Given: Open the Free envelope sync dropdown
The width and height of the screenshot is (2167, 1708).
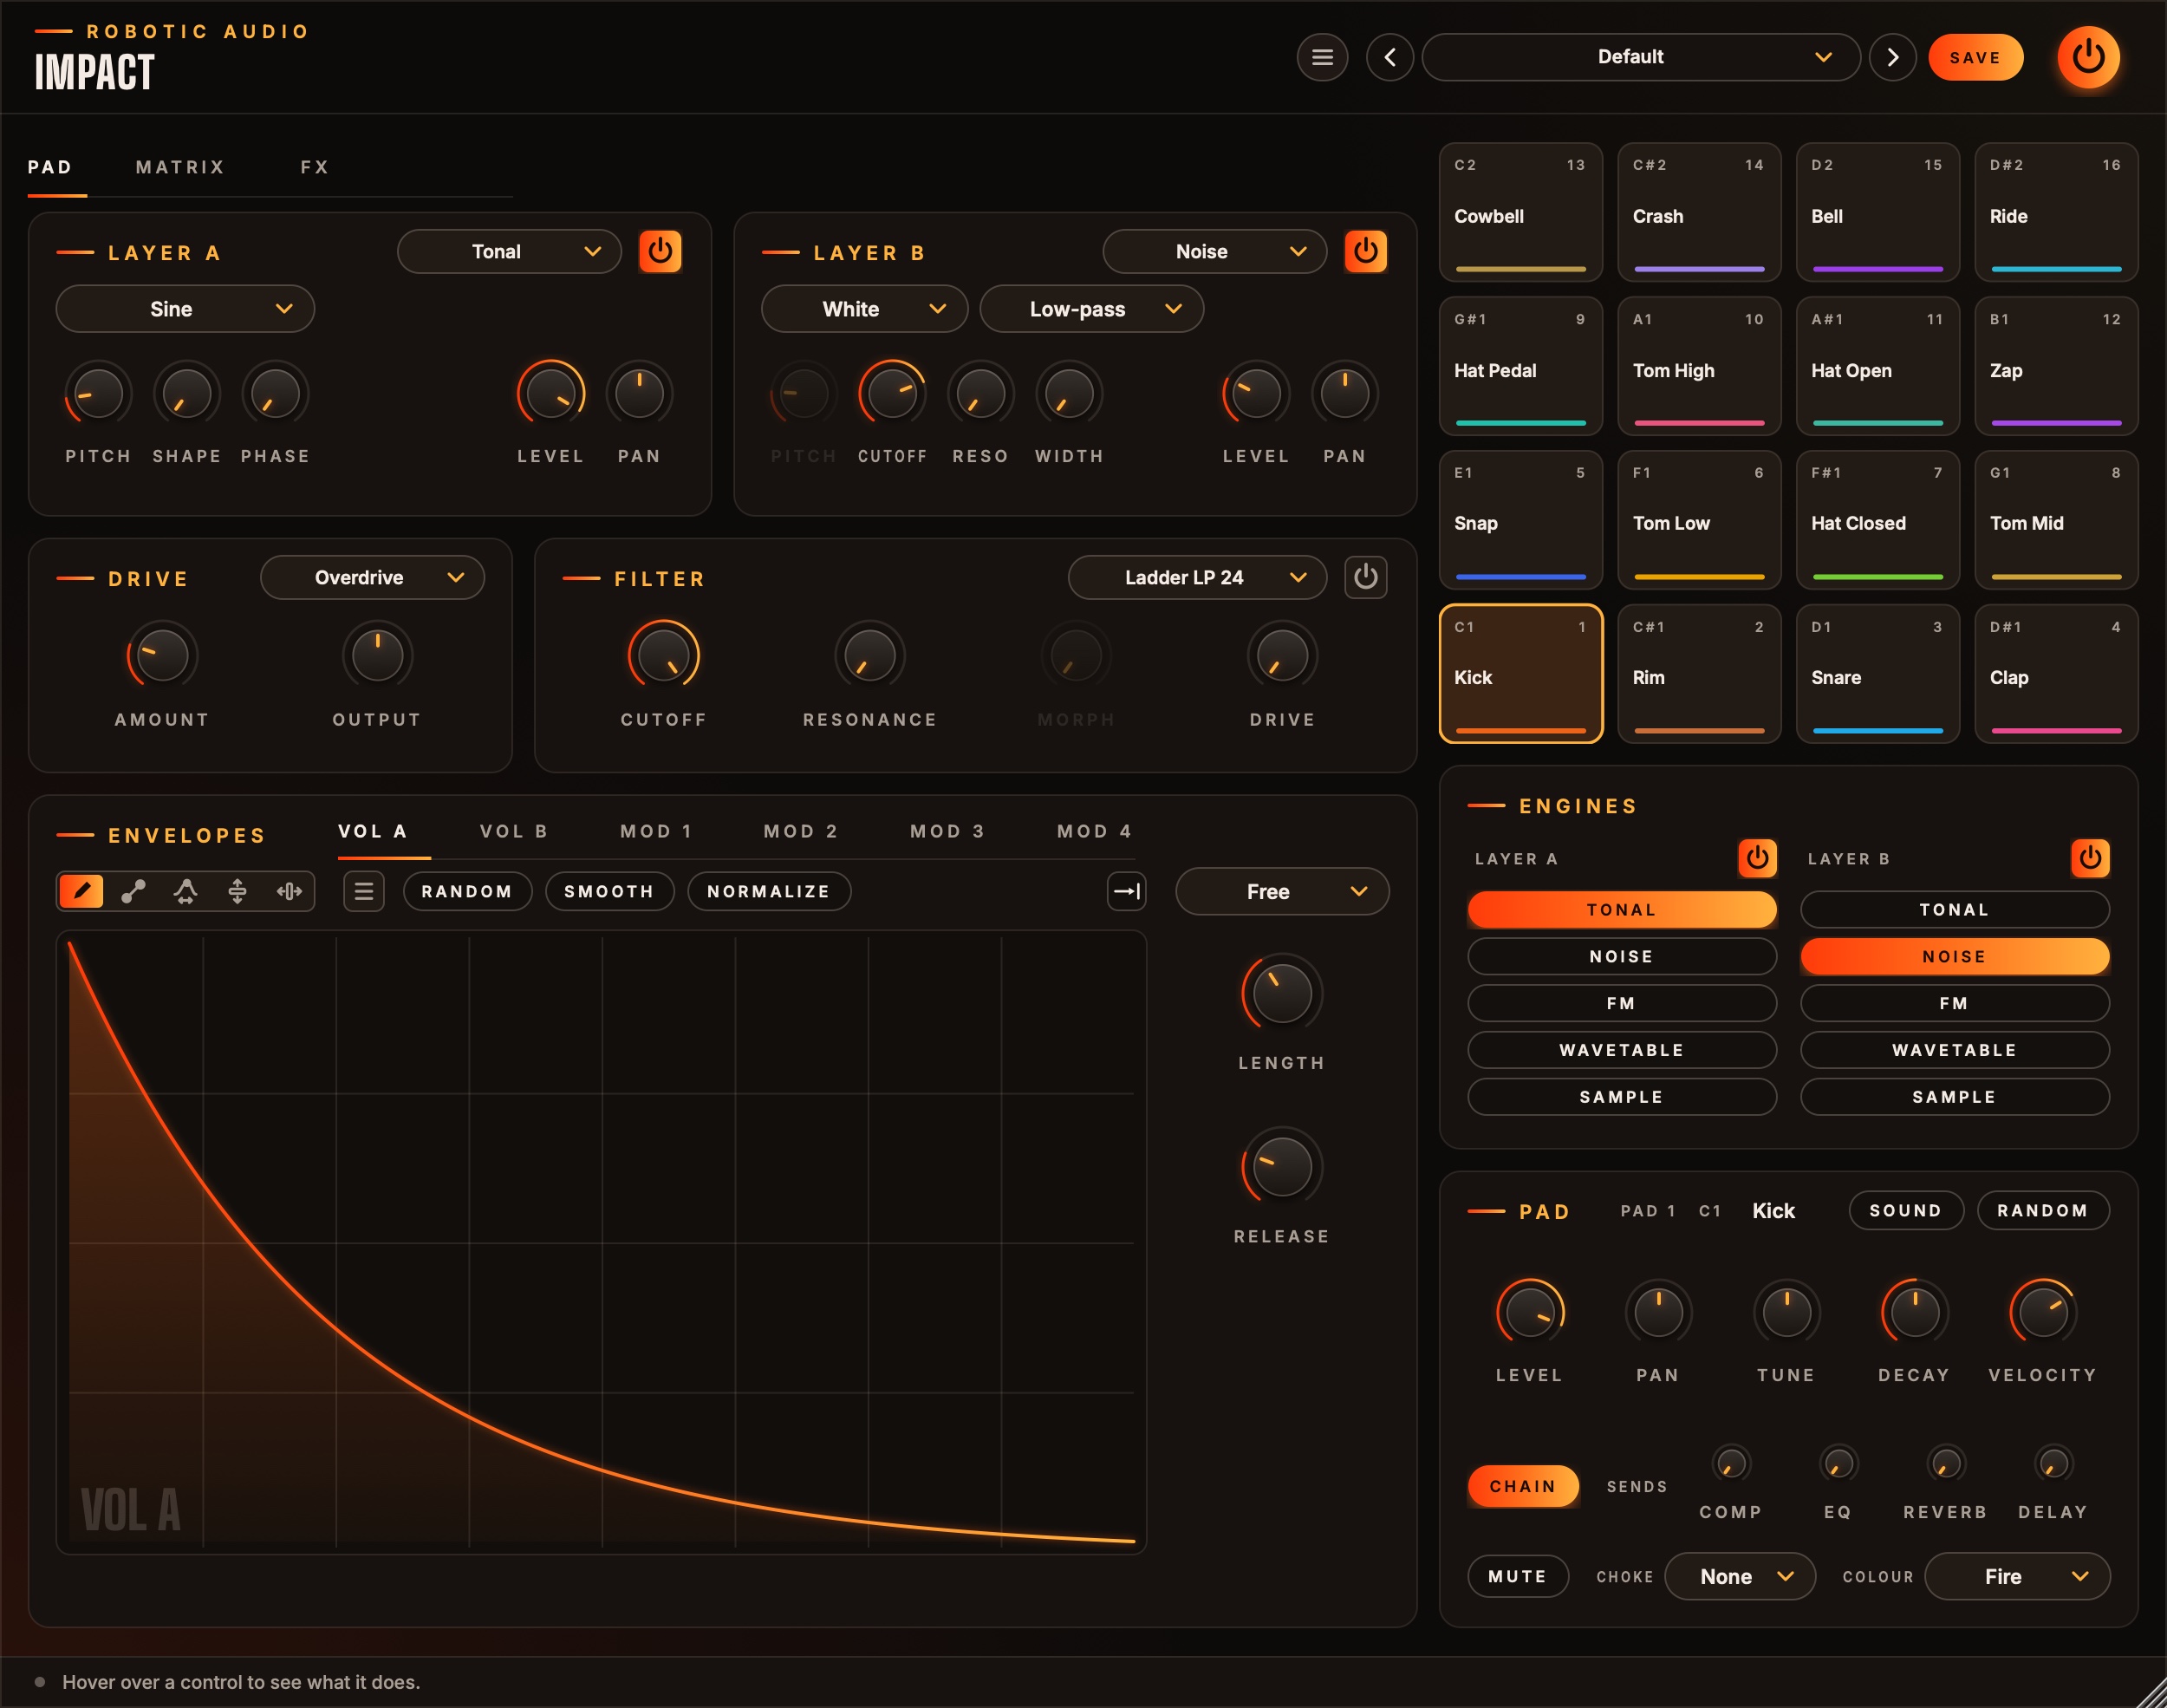Looking at the screenshot, I should tap(1282, 891).
